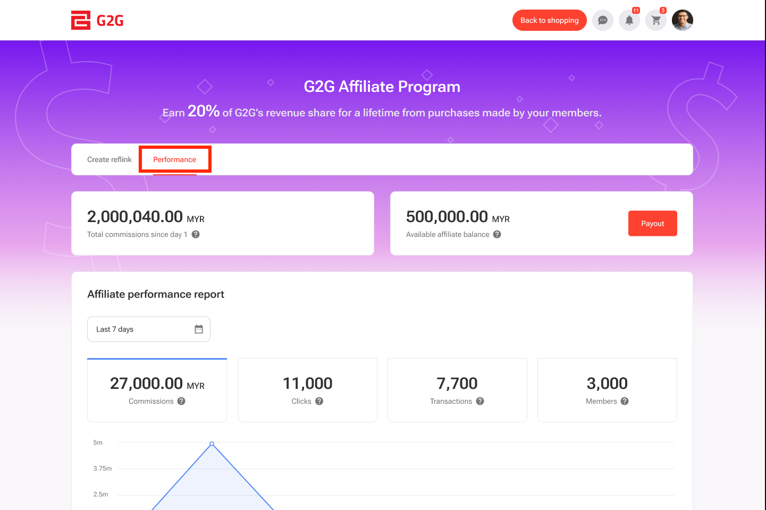Click the 500,000.00 MYR balance amount
Viewport: 766px width, 510px height.
[x=458, y=217]
